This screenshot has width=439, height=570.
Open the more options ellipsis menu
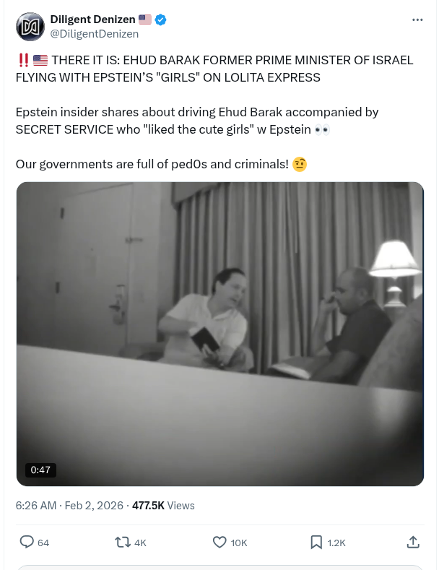click(x=417, y=20)
